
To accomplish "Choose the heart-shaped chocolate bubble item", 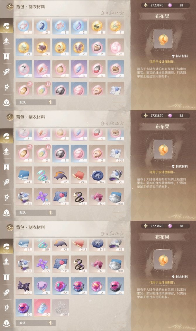I will tap(97, 47).
